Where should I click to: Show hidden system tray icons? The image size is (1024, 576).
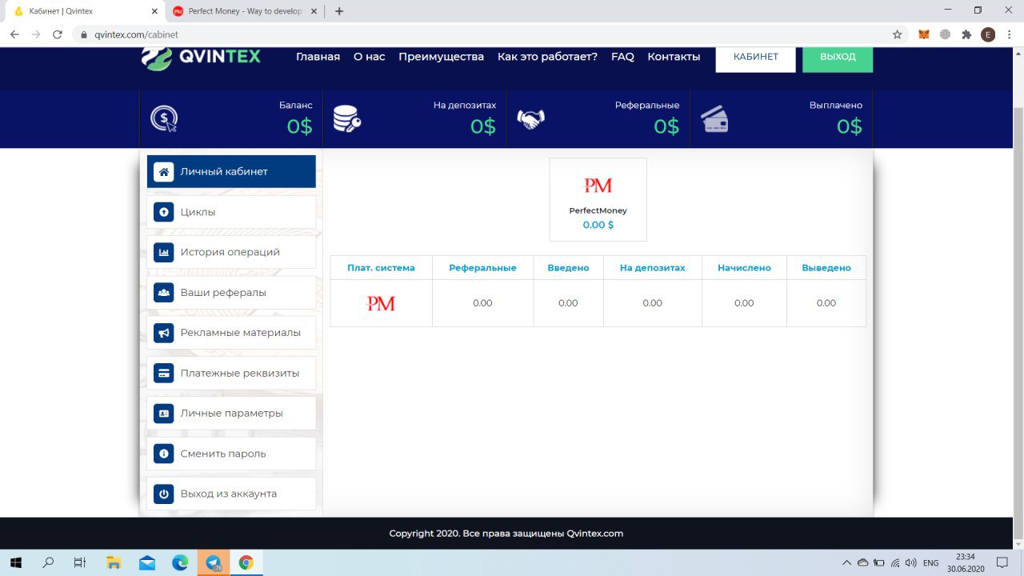[x=848, y=562]
